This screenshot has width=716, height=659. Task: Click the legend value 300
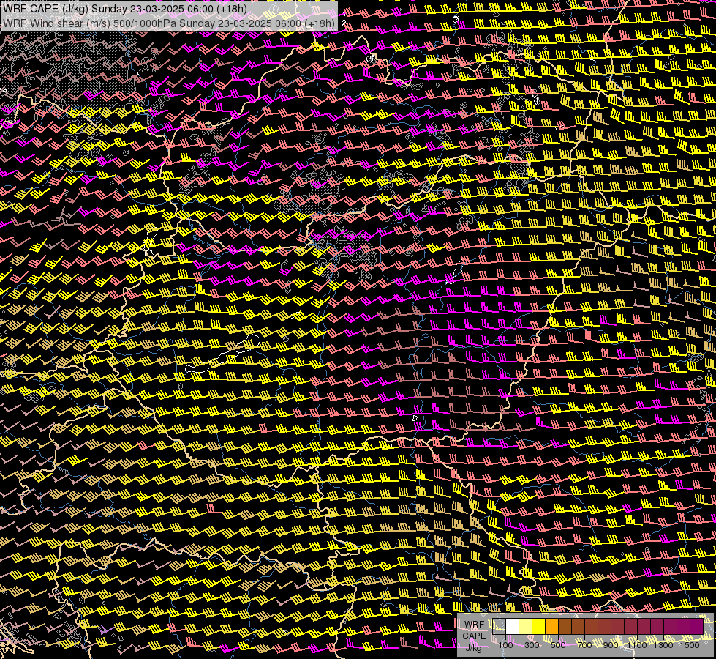532,645
